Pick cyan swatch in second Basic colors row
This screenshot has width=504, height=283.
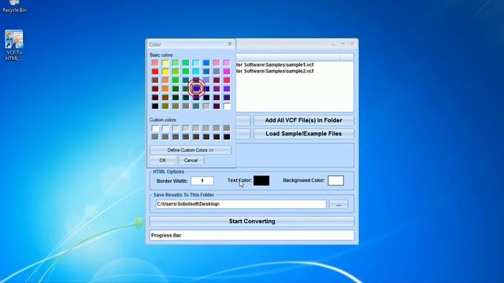coord(196,72)
